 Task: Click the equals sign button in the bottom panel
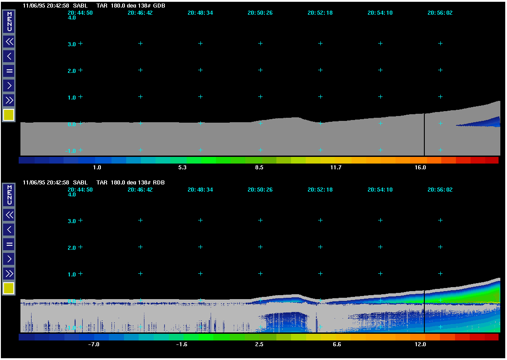tap(9, 244)
